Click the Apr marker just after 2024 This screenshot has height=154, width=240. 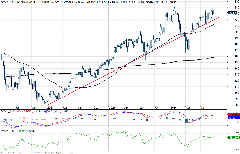(126, 108)
